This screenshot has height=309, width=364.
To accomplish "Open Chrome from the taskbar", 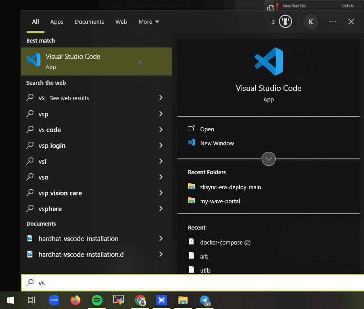I will coord(140,300).
